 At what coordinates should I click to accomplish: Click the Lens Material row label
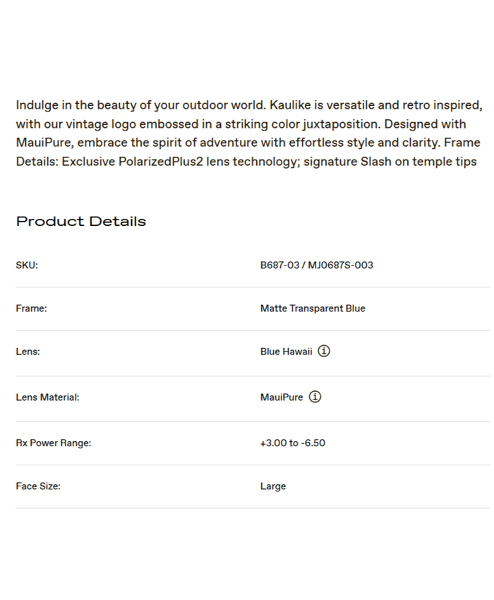(47, 397)
